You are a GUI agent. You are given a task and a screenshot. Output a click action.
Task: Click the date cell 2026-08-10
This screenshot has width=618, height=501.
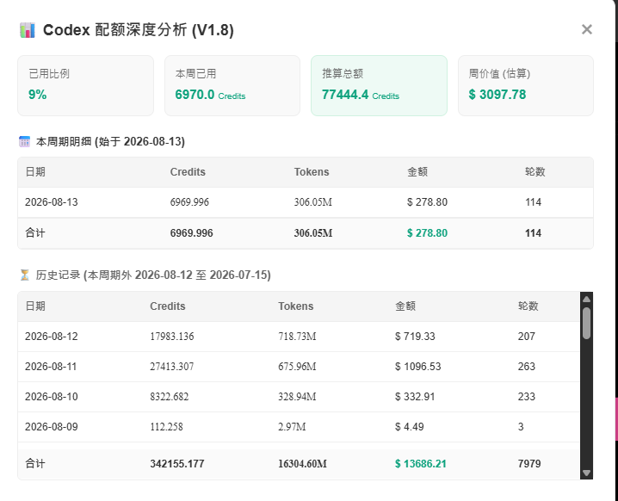click(x=52, y=397)
